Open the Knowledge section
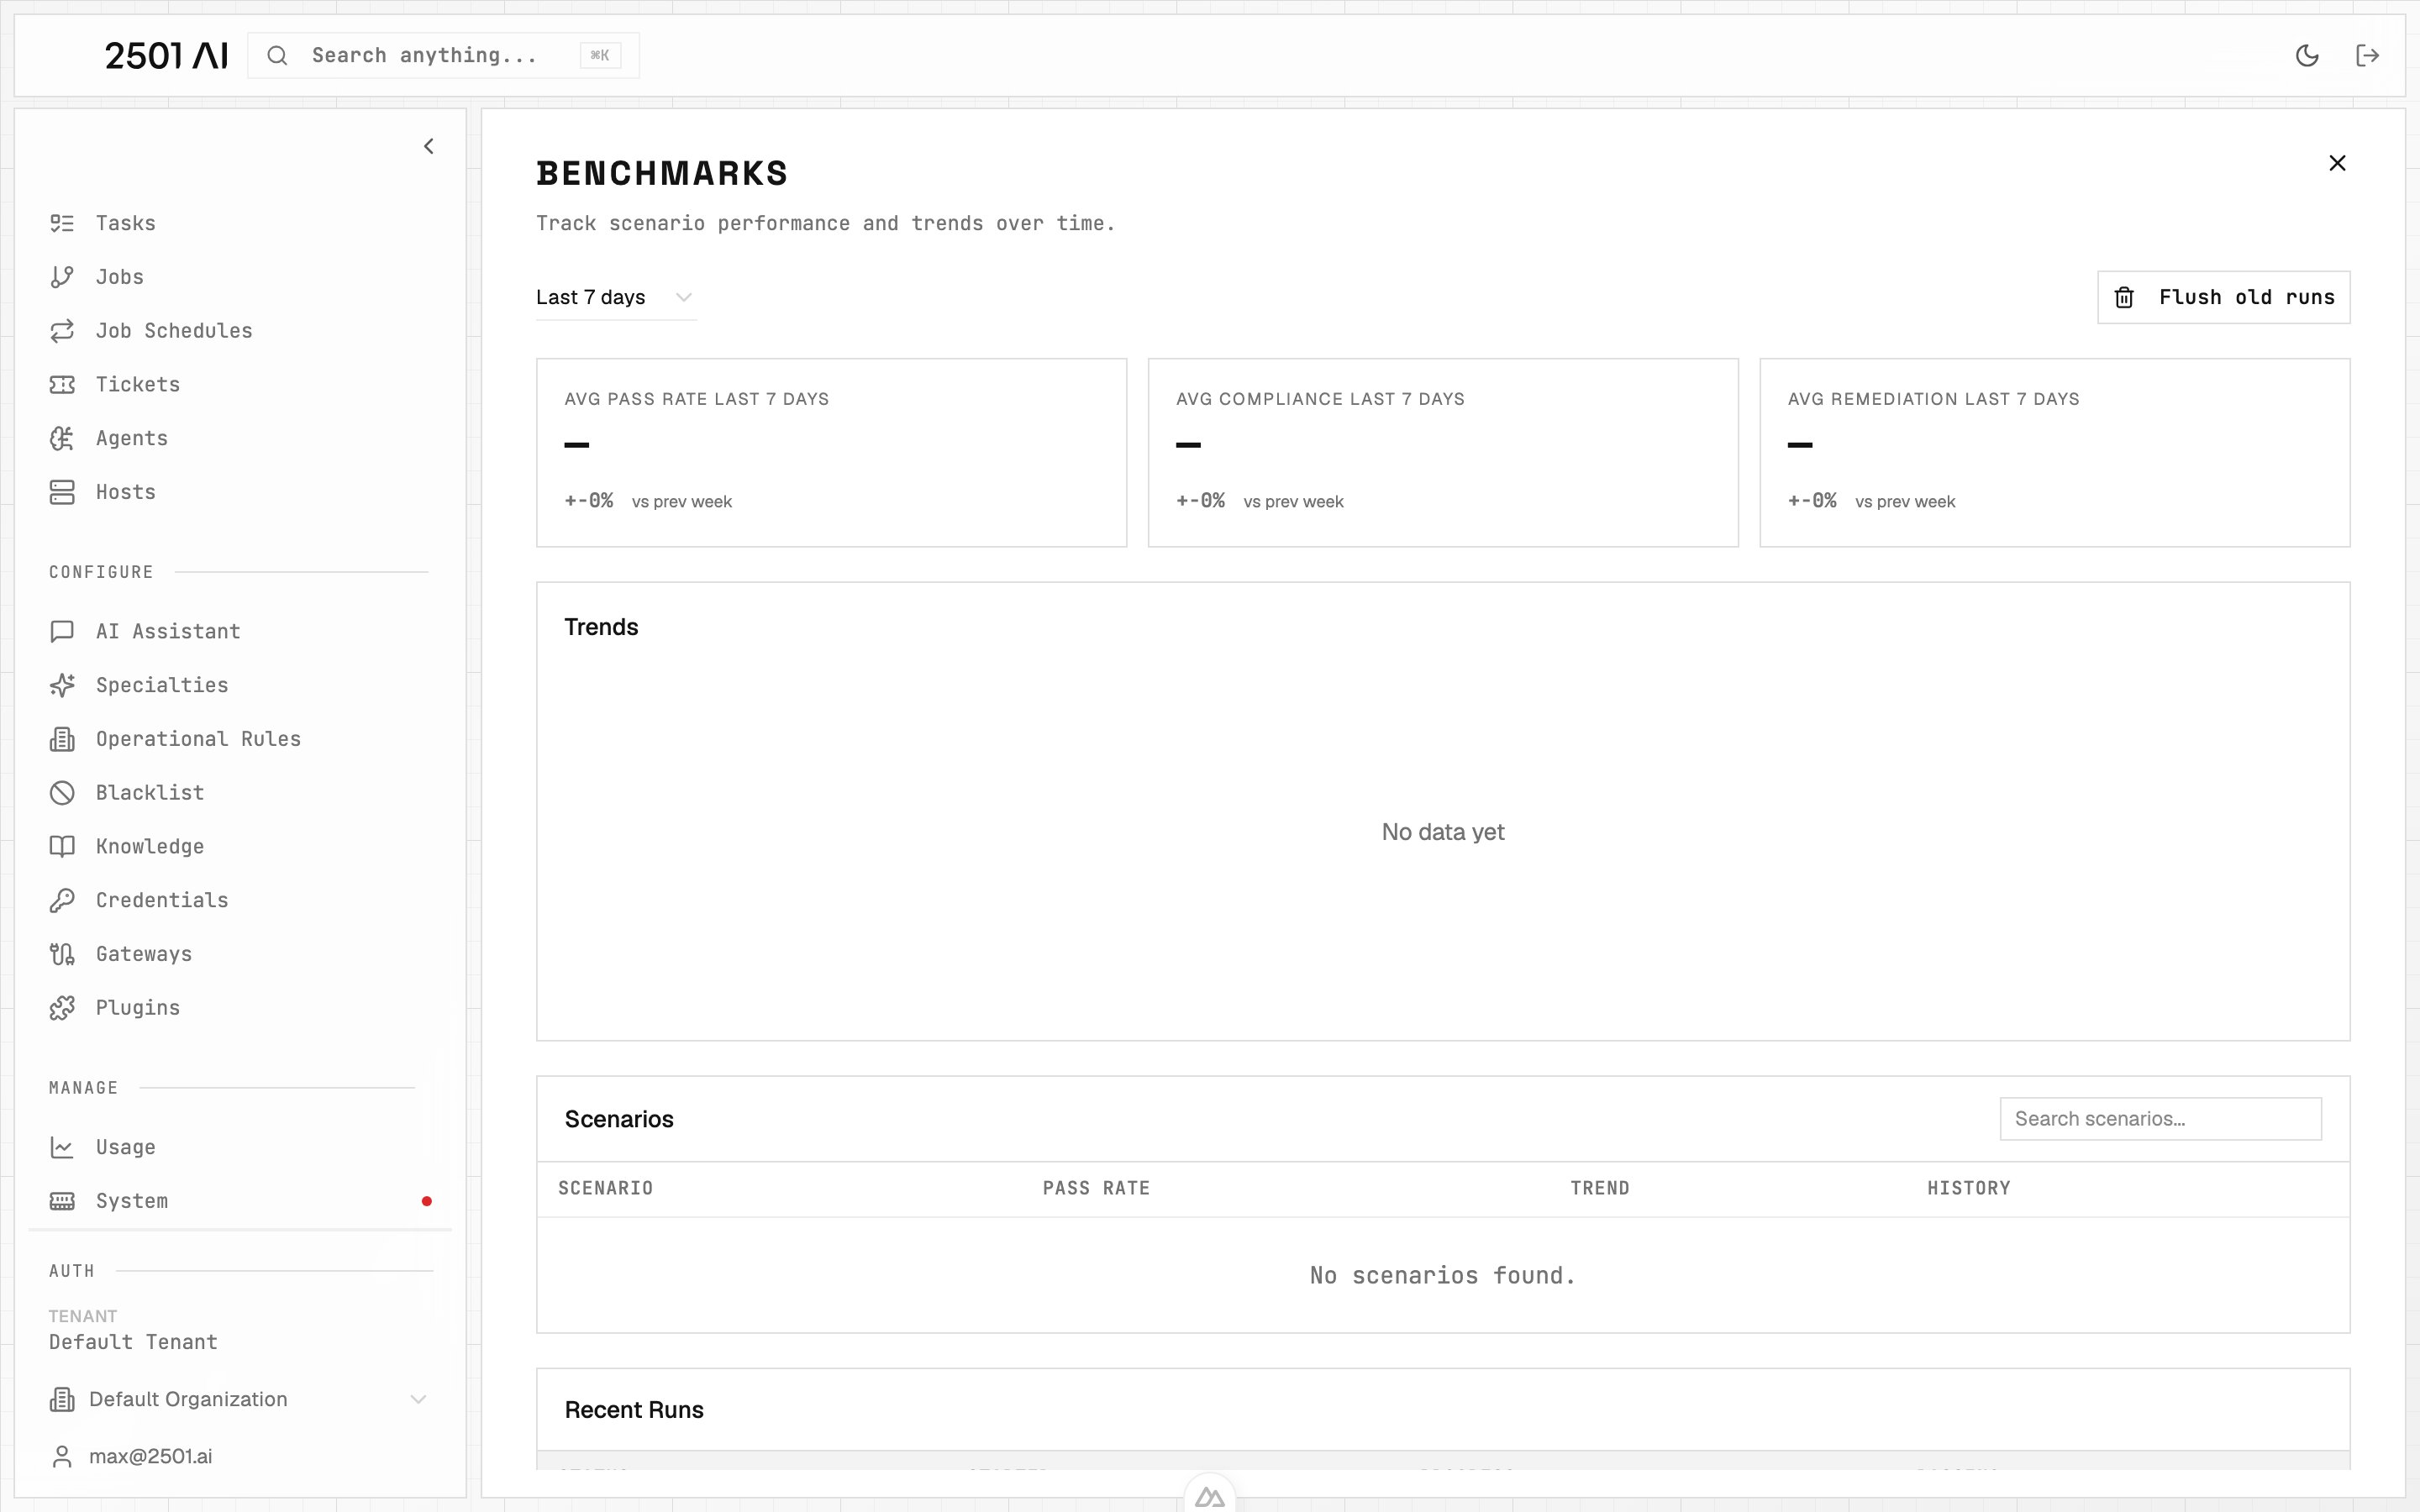Screen dimensions: 2420x1512 [x=150, y=846]
